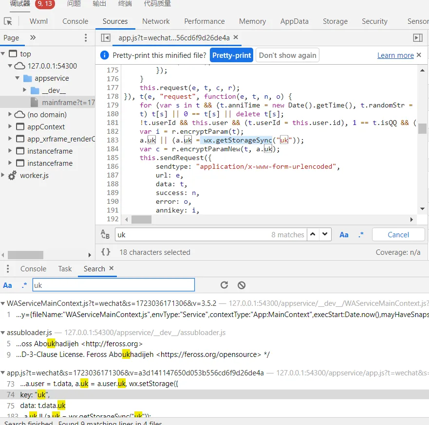Jump to next search match
Viewport: 429px width, 425px height.
point(325,234)
